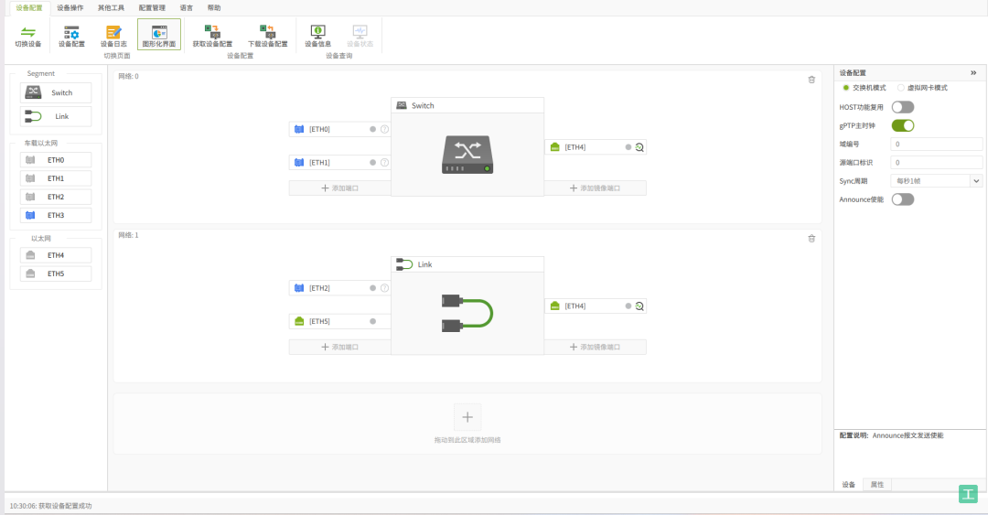Viewport: 988px width, 515px height.
Task: Click help icon next to [ETH0] port
Action: point(384,129)
